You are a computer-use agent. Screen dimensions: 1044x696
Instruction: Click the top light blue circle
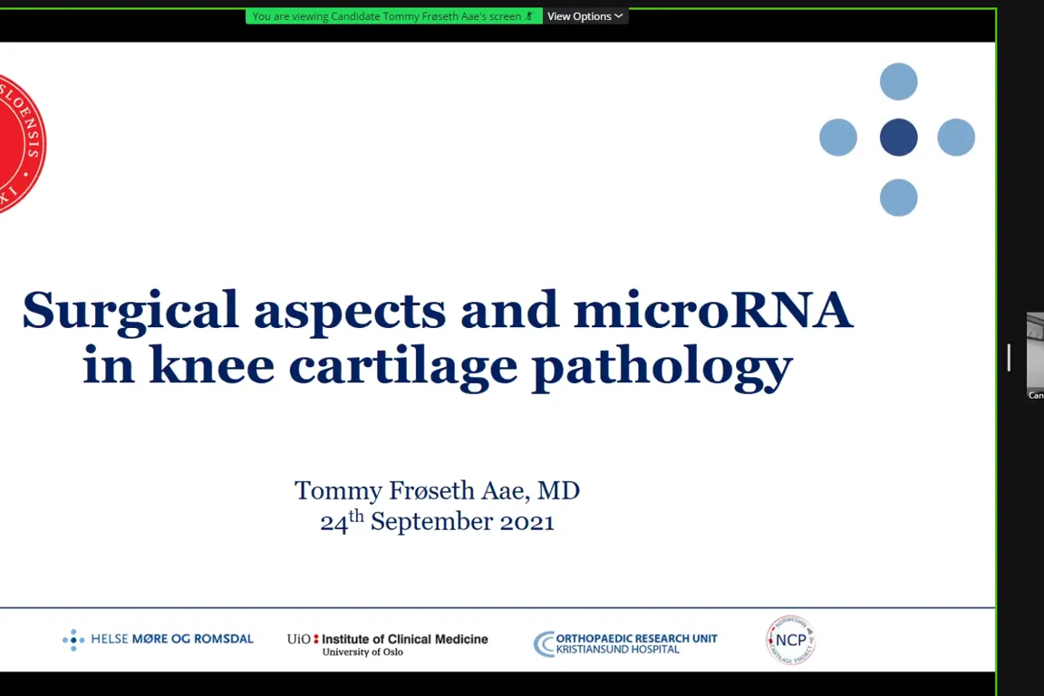pyautogui.click(x=898, y=82)
